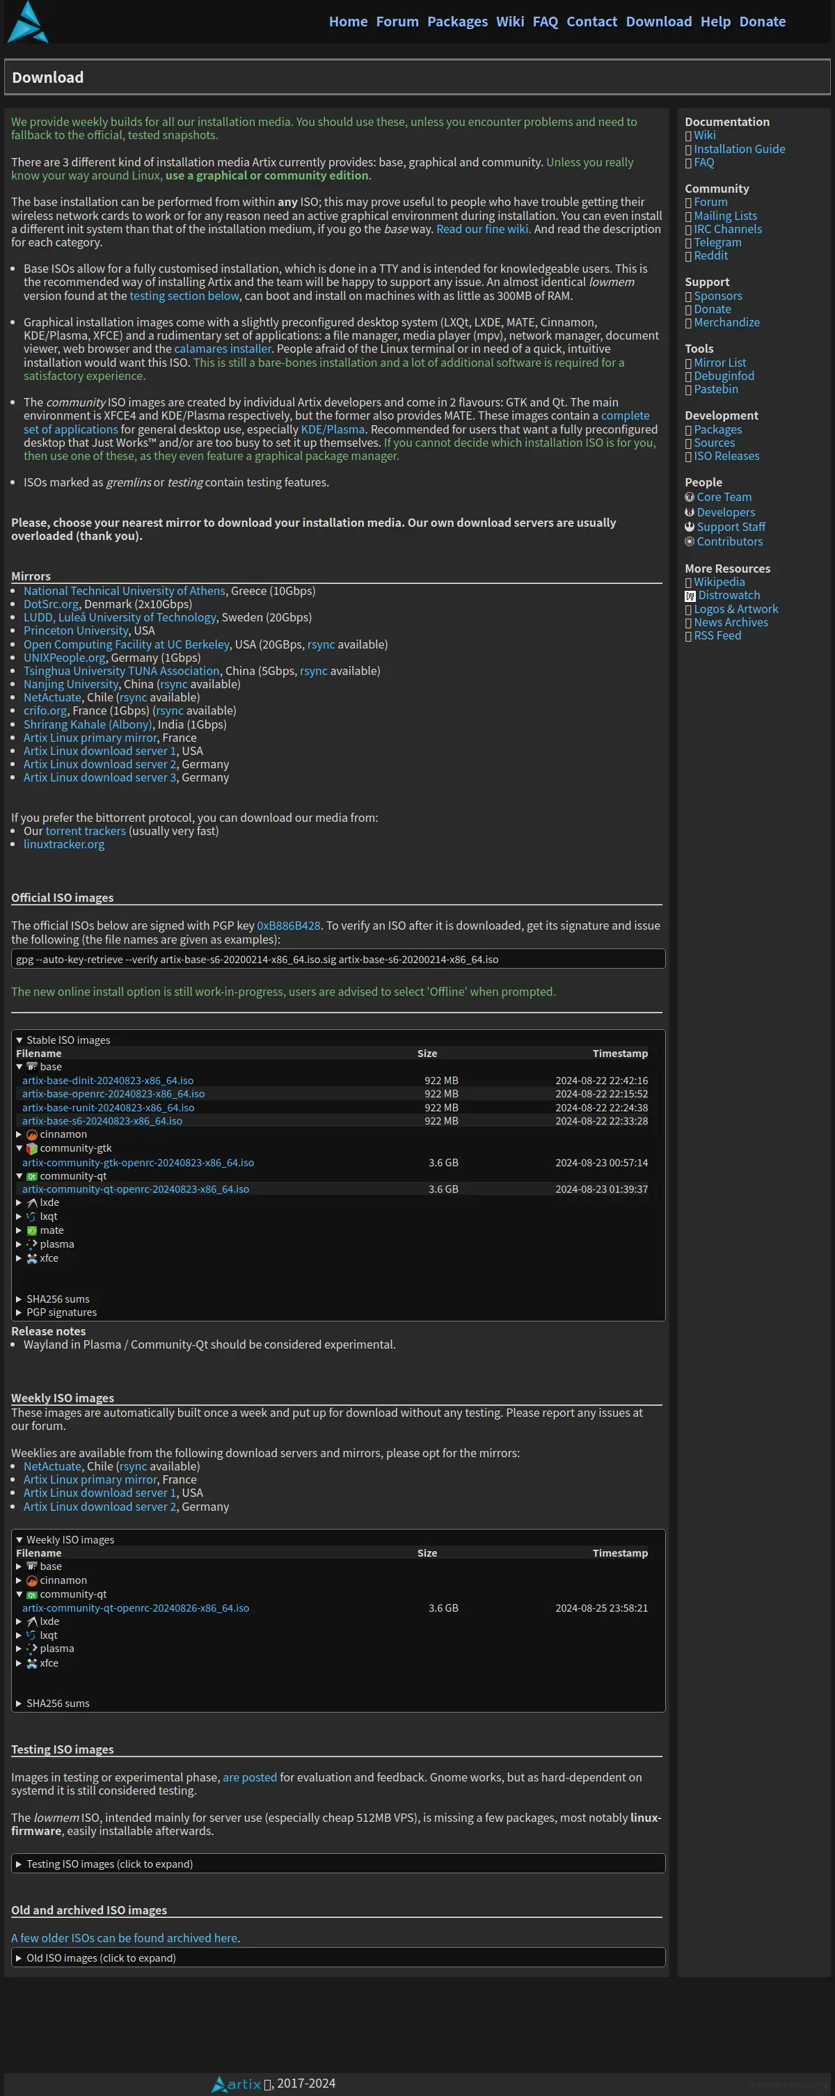835x2096 pixels.
Task: Open the Princeton University mirror
Action: pos(76,630)
